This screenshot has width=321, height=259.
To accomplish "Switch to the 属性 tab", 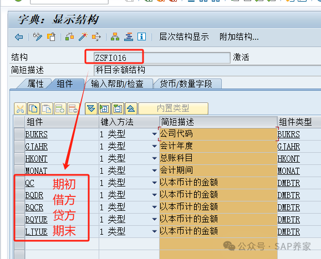I will pyautogui.click(x=35, y=84).
